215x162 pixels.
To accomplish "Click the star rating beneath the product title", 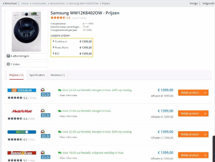I will click(x=58, y=18).
